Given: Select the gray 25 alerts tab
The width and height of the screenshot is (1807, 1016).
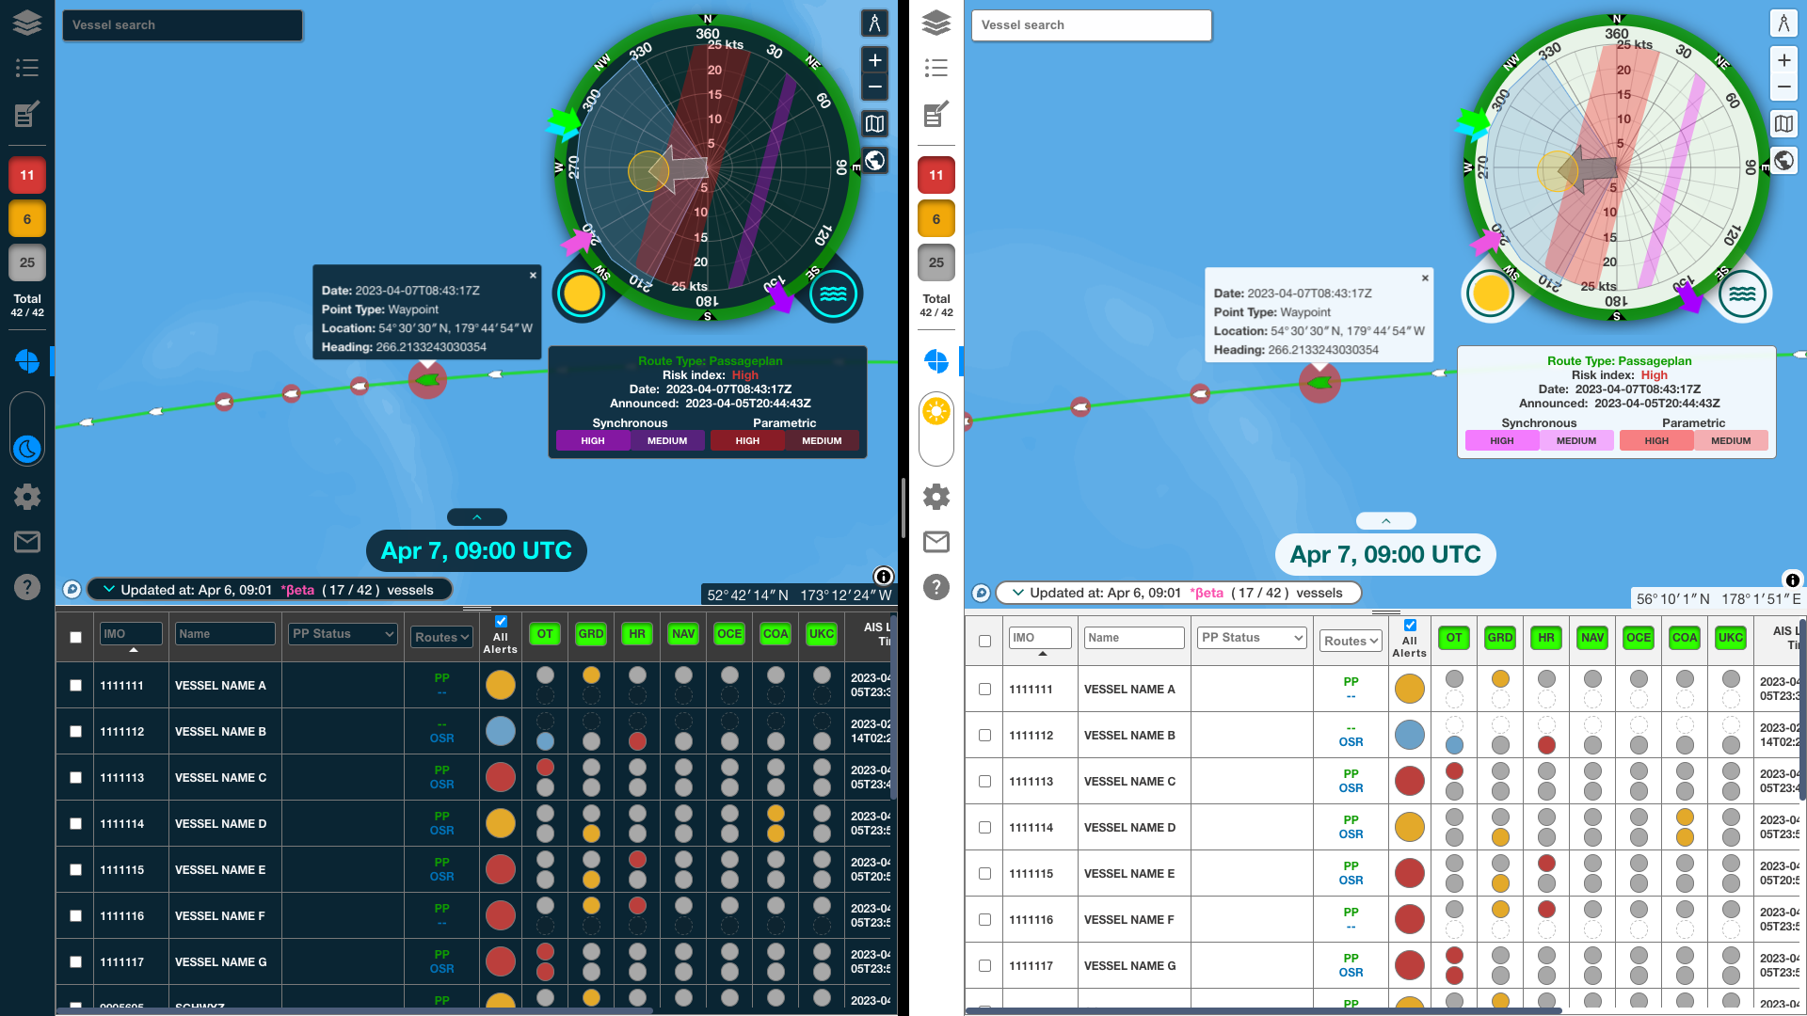Looking at the screenshot, I should pos(27,262).
